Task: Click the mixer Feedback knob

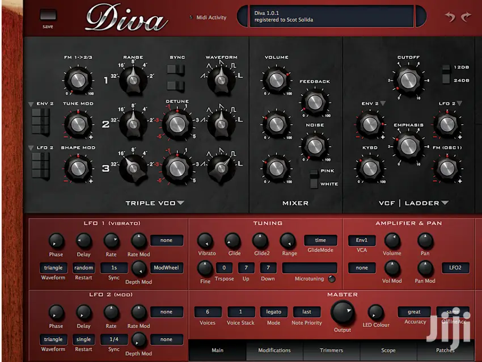Action: tap(315, 103)
